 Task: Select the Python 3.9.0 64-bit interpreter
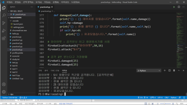pos(10,97)
